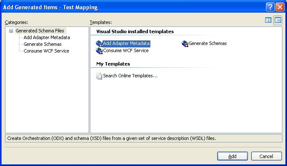Click the Add Adapter Metadata template icon
The image size is (287, 166).
pyautogui.click(x=99, y=44)
